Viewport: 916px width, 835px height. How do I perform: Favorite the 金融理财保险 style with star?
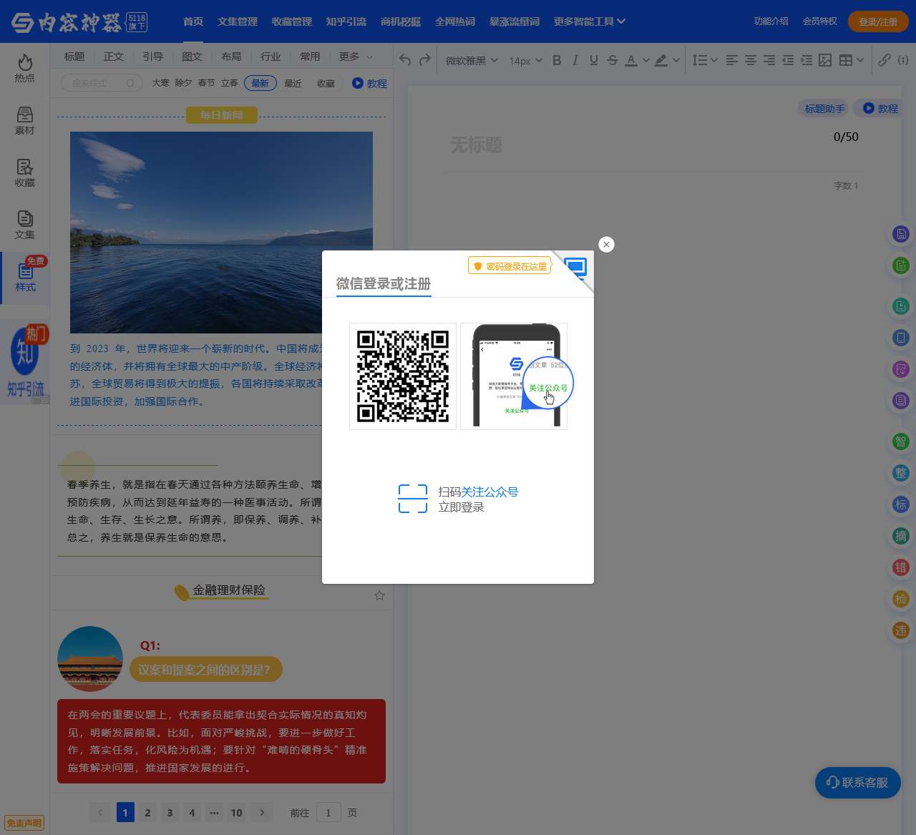click(x=379, y=595)
